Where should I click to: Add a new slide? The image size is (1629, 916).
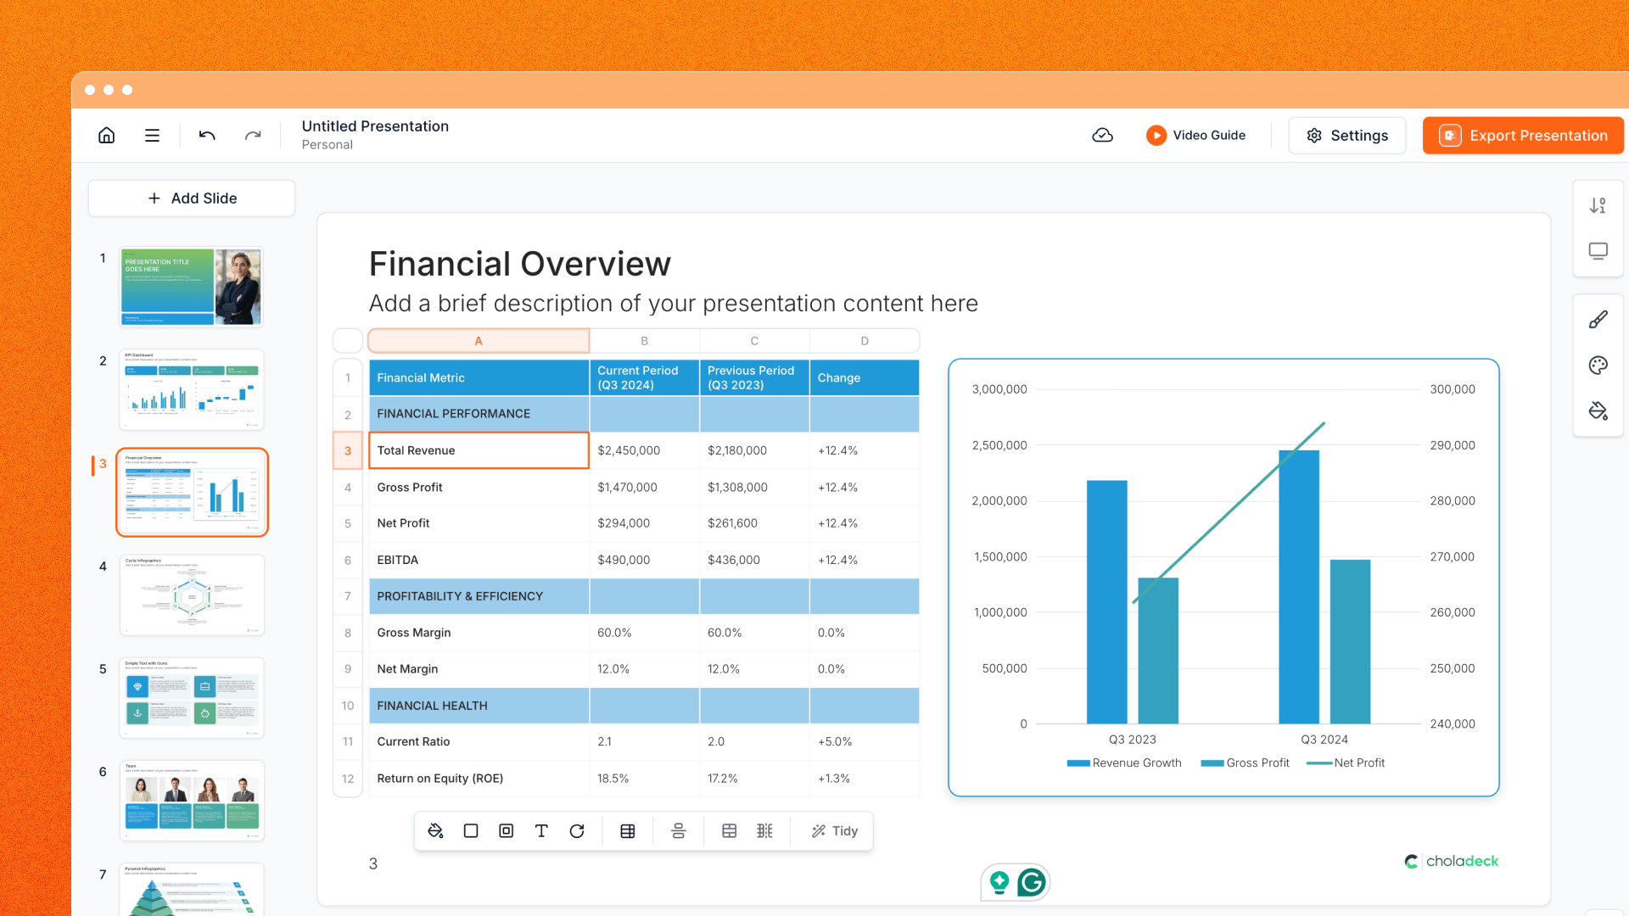click(x=192, y=198)
